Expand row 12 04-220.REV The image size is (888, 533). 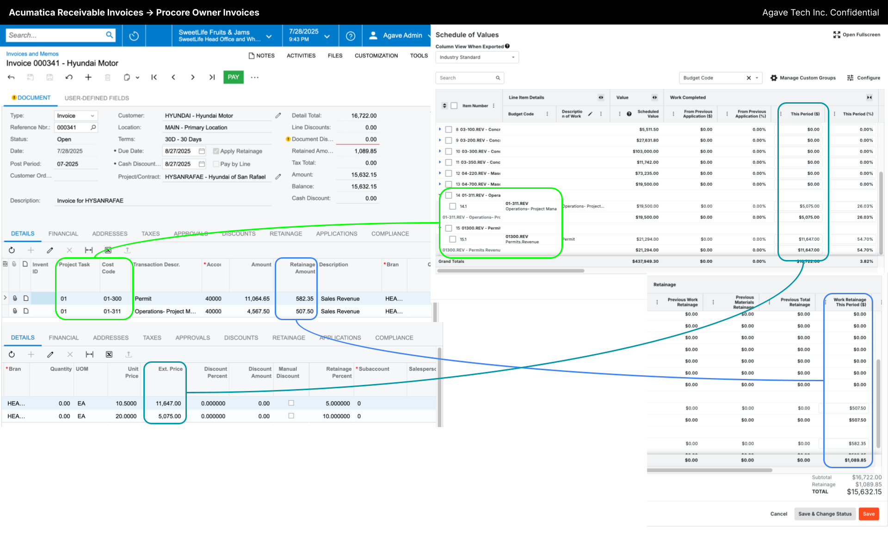[x=440, y=173]
